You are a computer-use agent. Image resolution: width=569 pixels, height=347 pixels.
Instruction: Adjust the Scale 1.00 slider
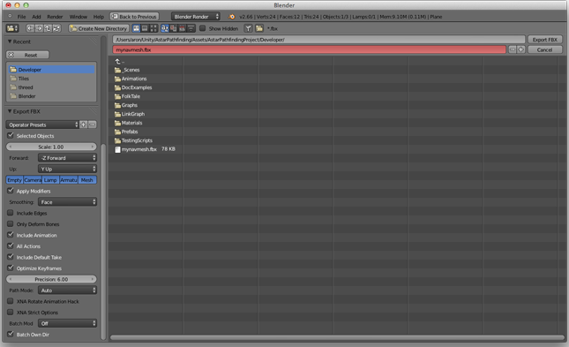pyautogui.click(x=51, y=147)
